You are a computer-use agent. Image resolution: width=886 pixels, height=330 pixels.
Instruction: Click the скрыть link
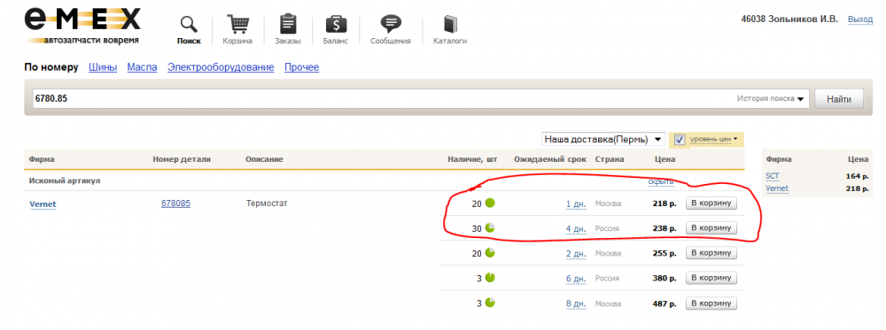pos(661,181)
